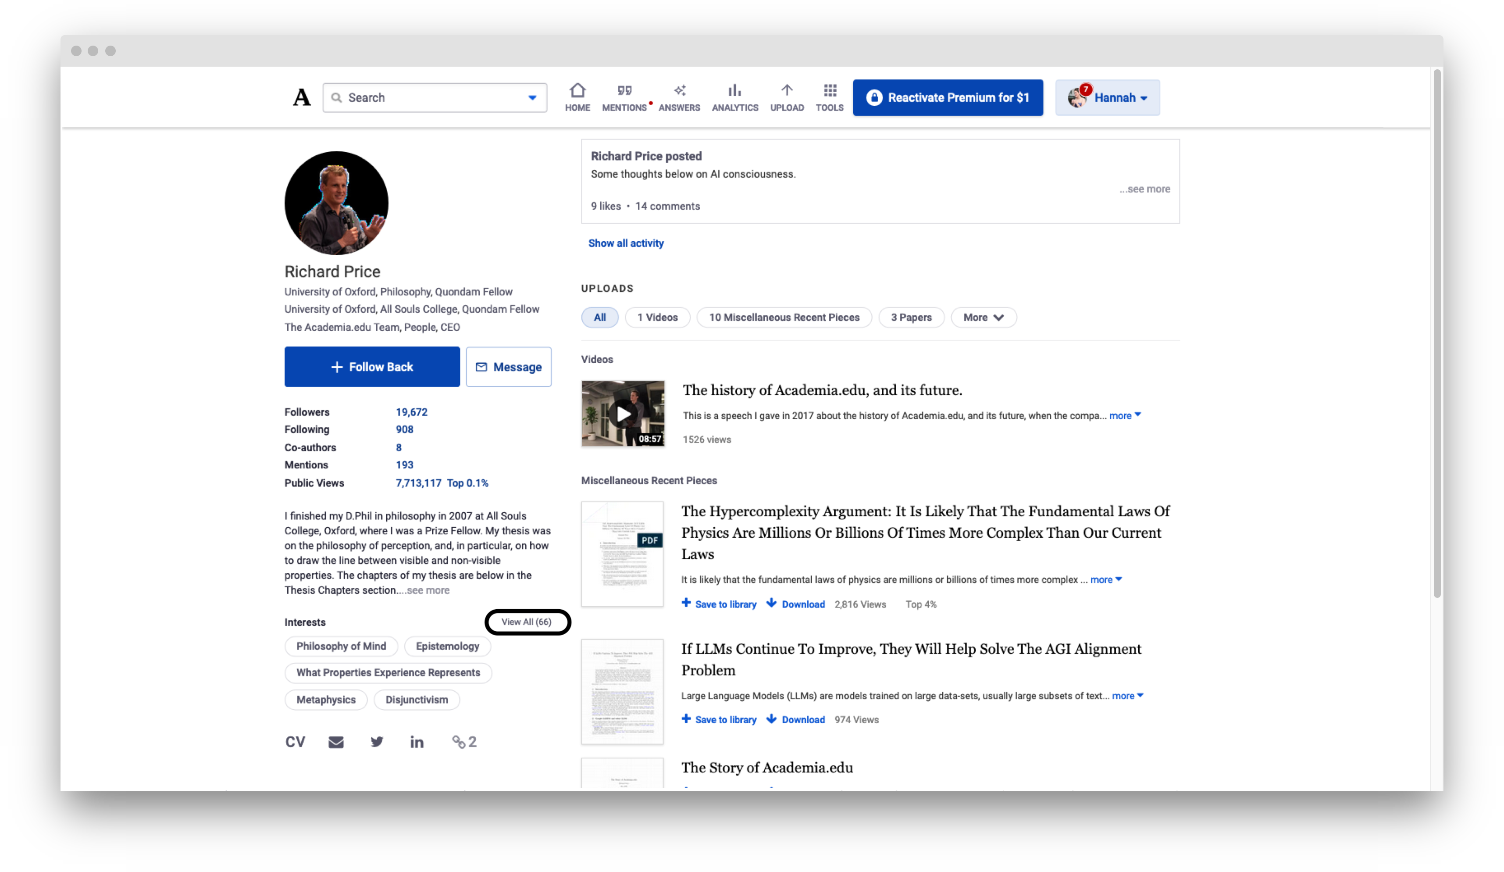
Task: Save the LLMs AGI Alignment paper to library
Action: (719, 719)
